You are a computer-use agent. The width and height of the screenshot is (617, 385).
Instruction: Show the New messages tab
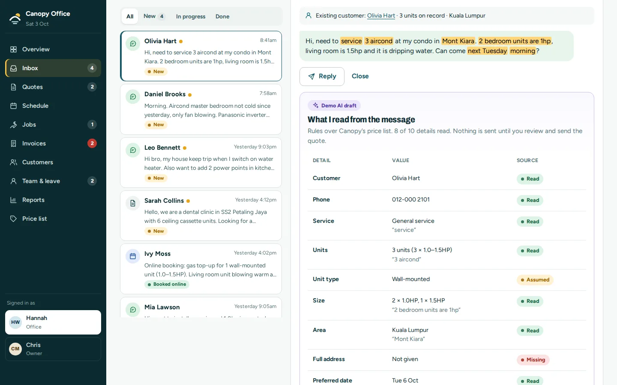coord(155,16)
